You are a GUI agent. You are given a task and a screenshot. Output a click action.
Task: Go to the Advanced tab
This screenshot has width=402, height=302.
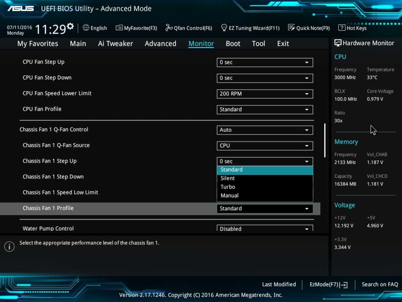pos(161,44)
